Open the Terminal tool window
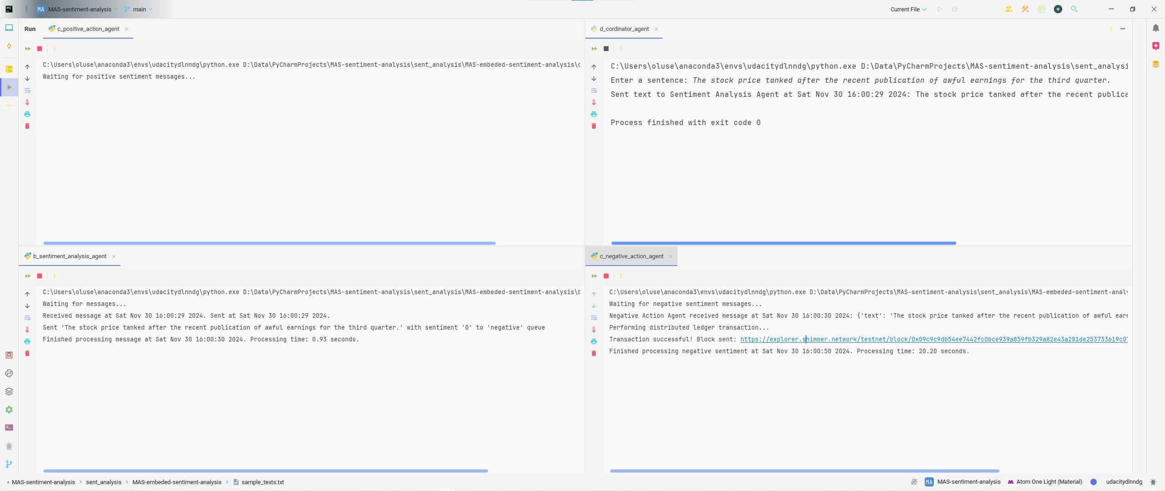The height and width of the screenshot is (491, 1165). coord(9,428)
